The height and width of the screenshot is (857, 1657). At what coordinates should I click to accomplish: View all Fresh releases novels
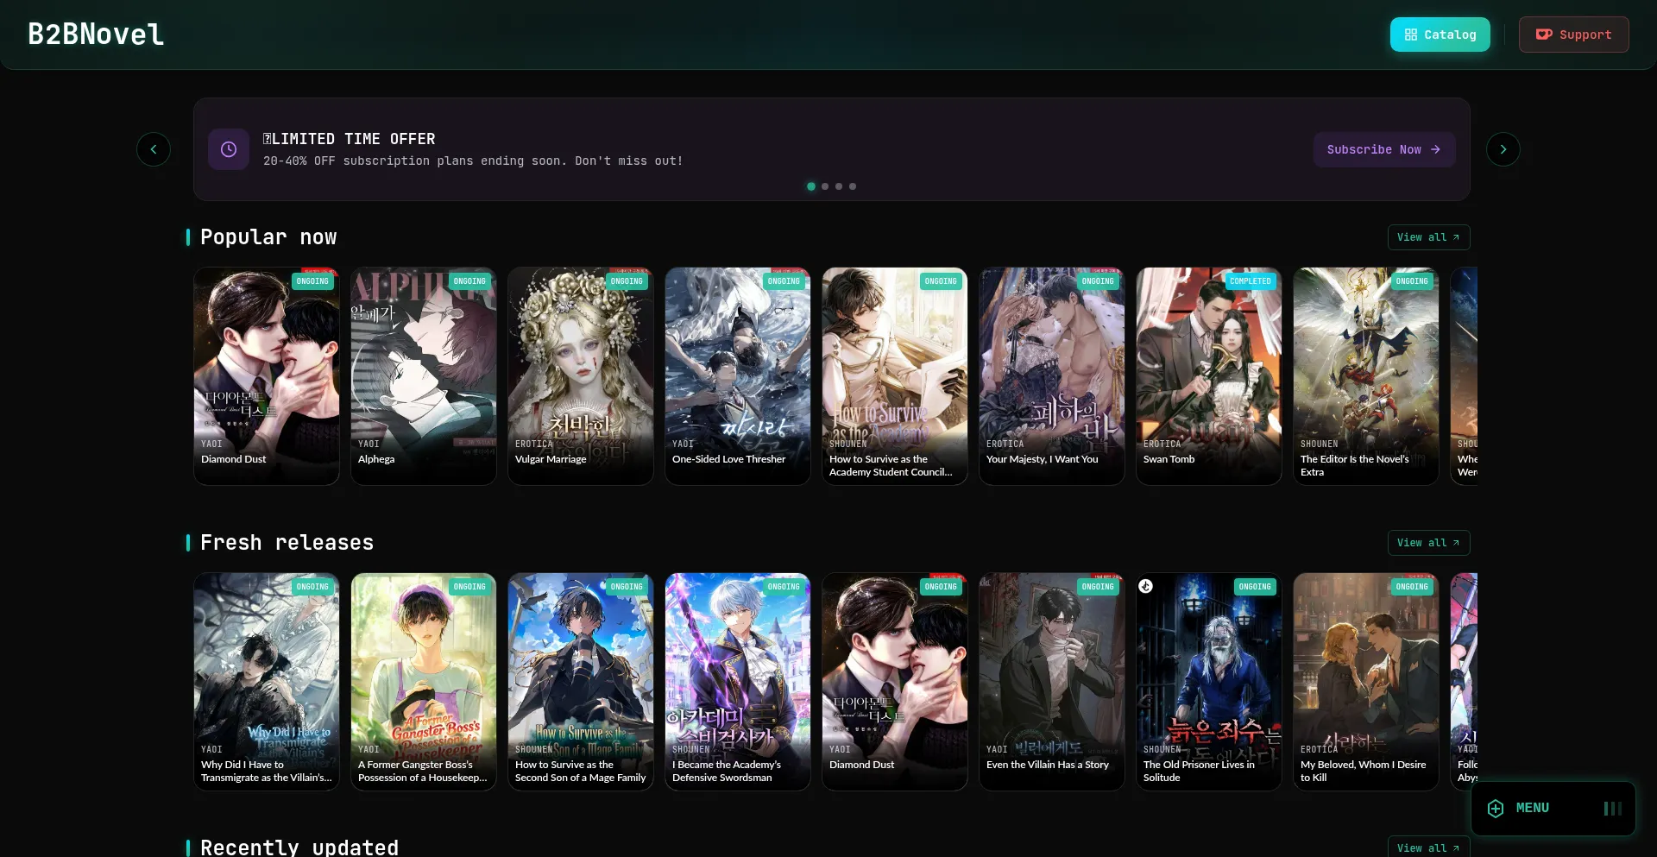click(1427, 543)
